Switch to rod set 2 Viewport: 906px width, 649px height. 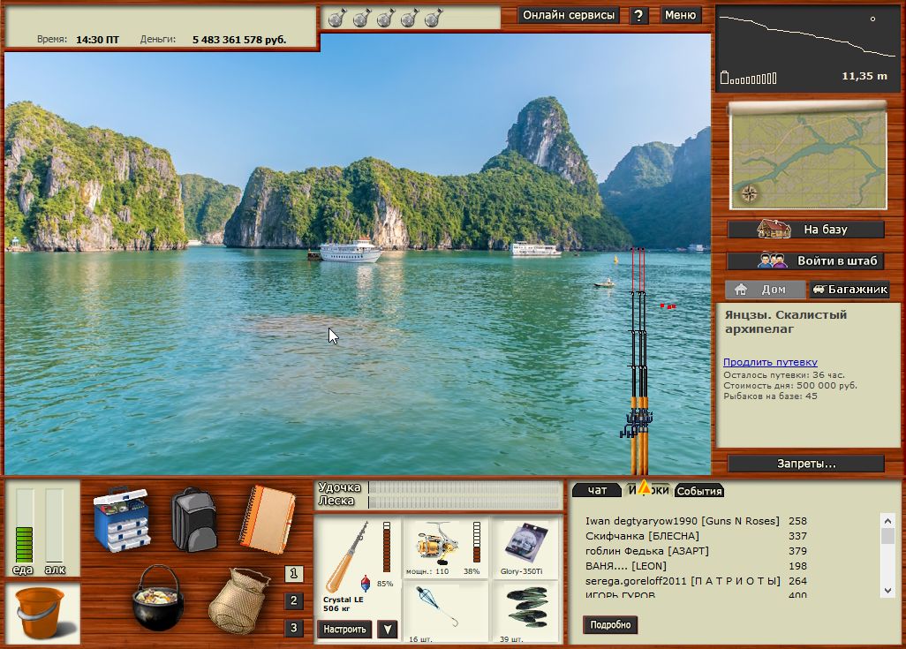point(293,600)
